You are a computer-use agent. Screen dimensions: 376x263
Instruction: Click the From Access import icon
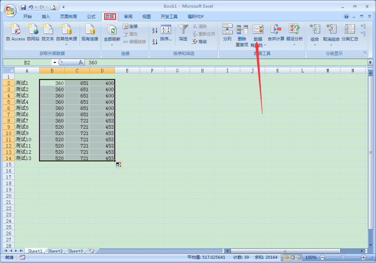click(x=15, y=30)
